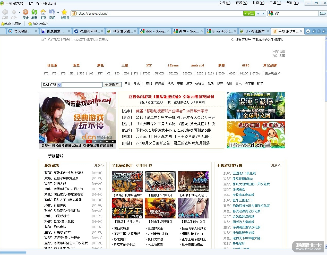Image resolution: width=327 pixels, height=255 pixels.
Task: Close the Error 400 tab
Action: [235, 31]
